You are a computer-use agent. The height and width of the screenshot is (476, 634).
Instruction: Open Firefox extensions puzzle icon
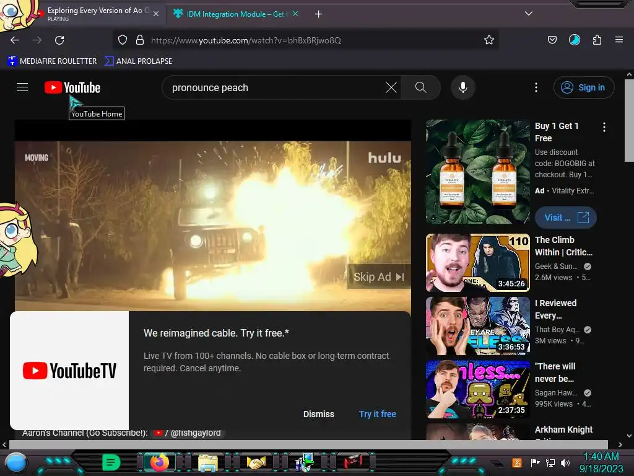click(597, 40)
